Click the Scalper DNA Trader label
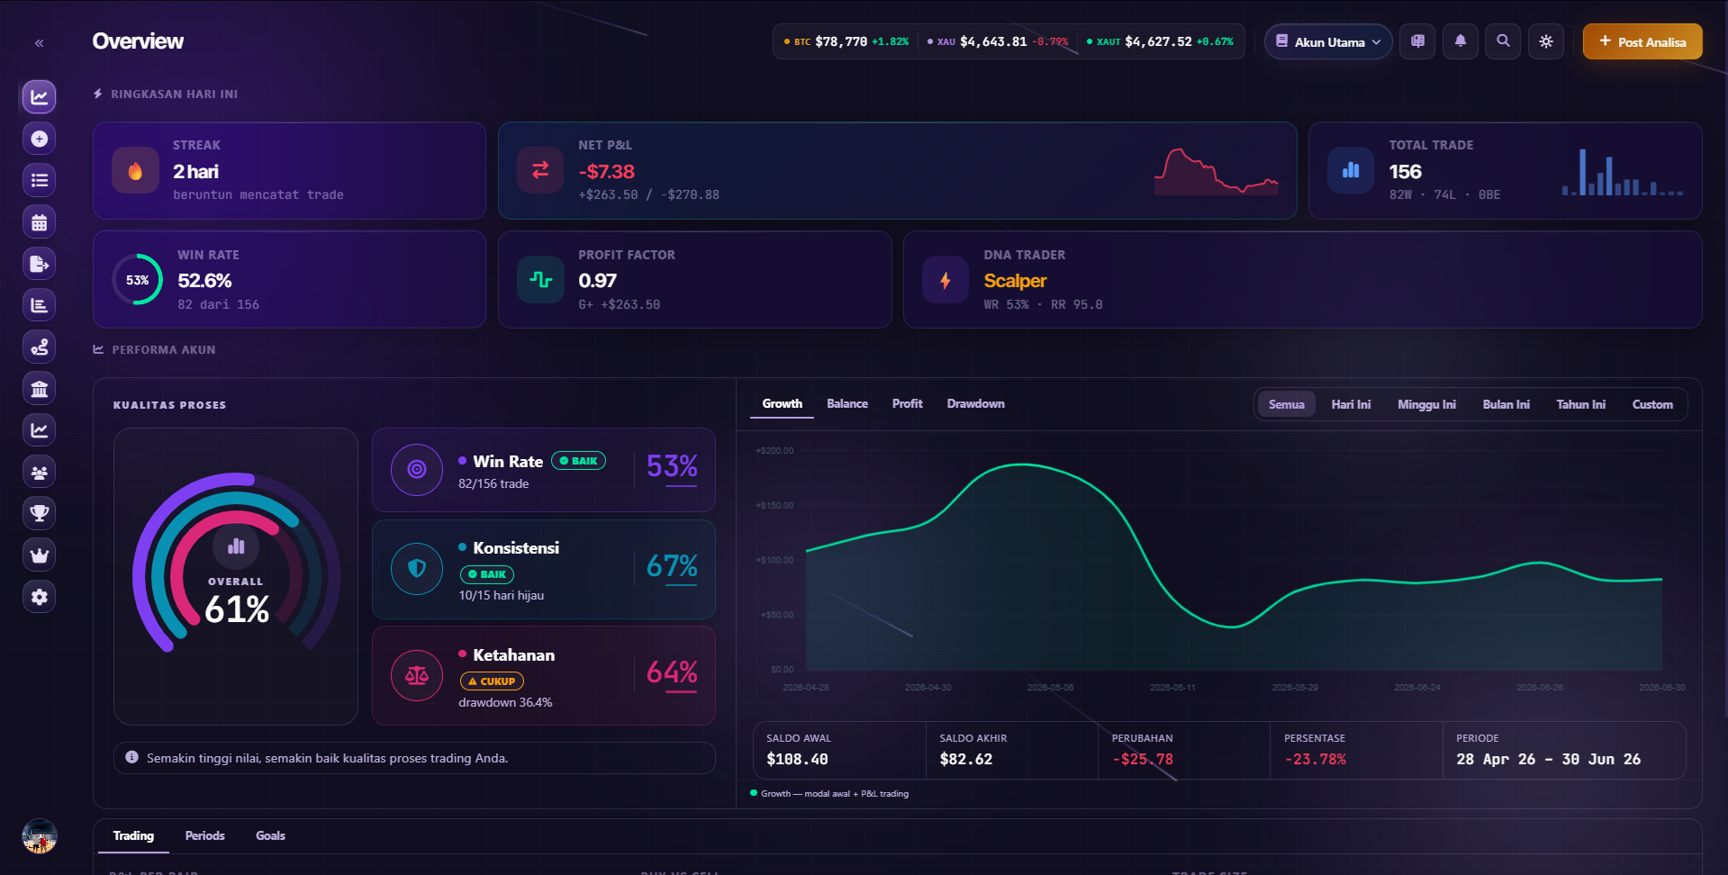Screen dimensions: 1728x875 coord(1015,281)
